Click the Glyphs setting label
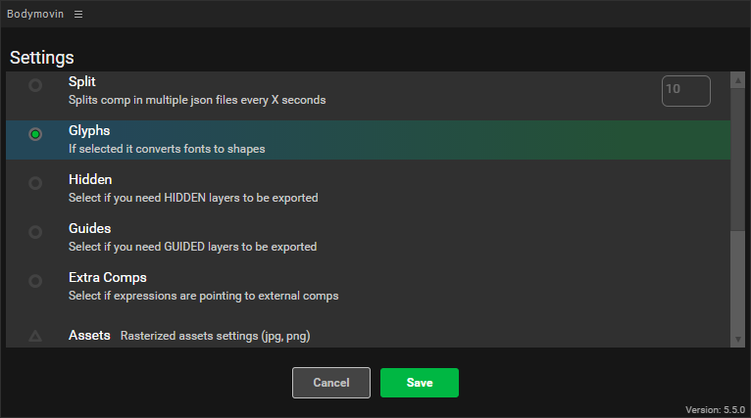This screenshot has width=751, height=418. pos(89,130)
